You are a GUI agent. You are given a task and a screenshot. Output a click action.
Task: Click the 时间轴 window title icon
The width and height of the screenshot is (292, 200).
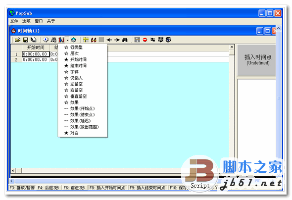click(x=13, y=31)
